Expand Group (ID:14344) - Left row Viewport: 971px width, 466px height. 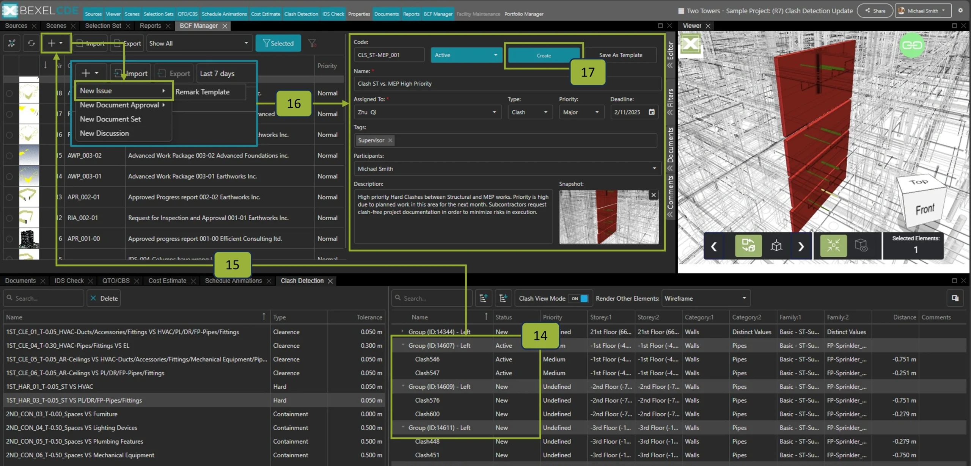tap(403, 331)
